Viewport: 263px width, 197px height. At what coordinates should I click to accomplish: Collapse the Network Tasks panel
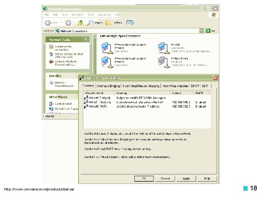point(86,39)
